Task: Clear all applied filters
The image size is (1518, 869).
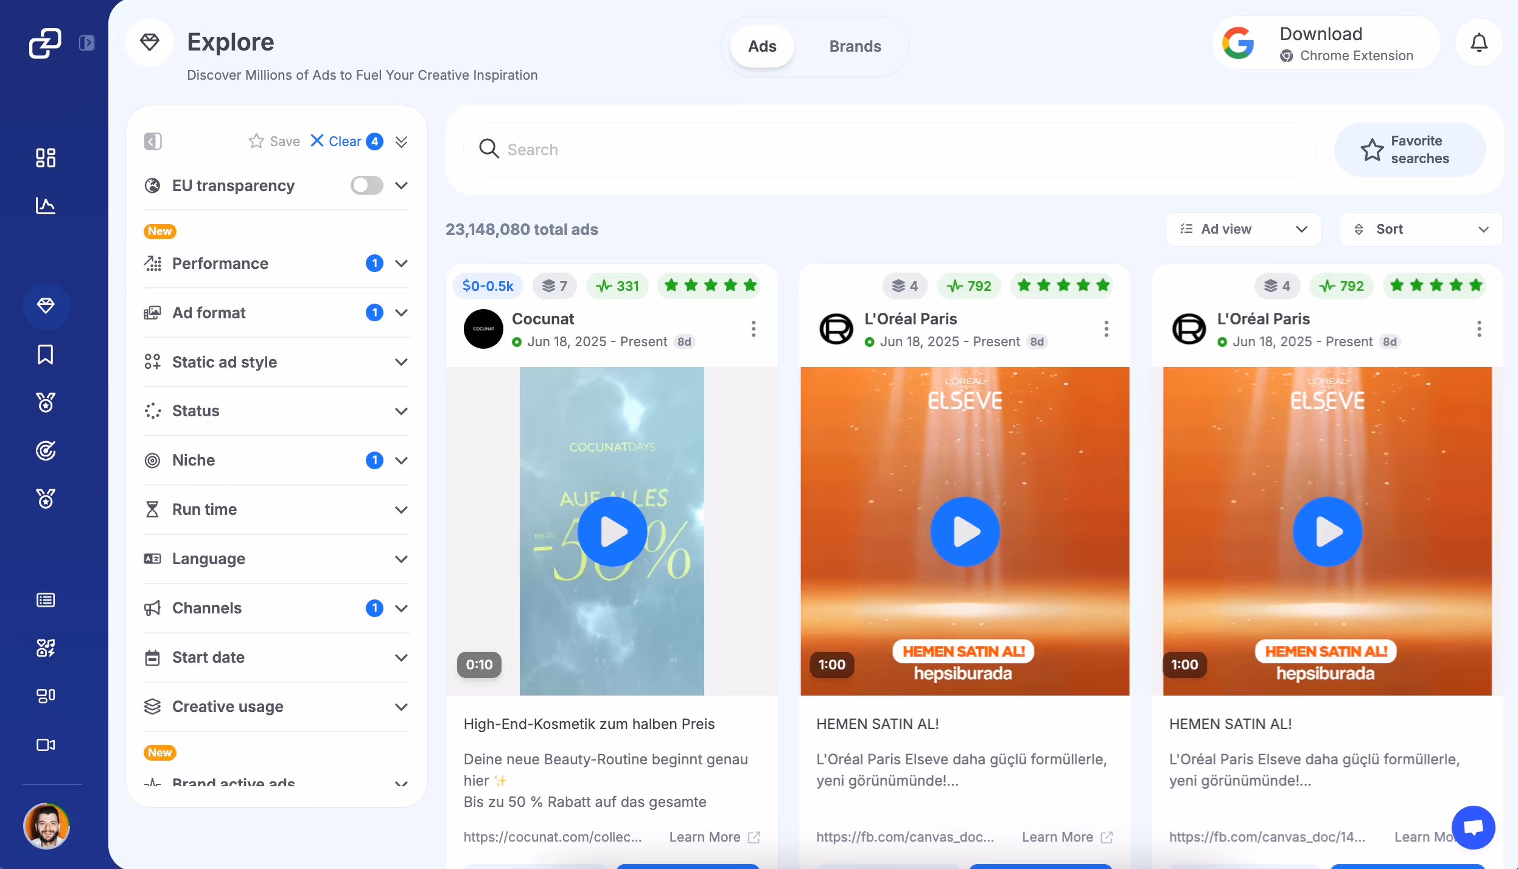Action: pos(337,141)
